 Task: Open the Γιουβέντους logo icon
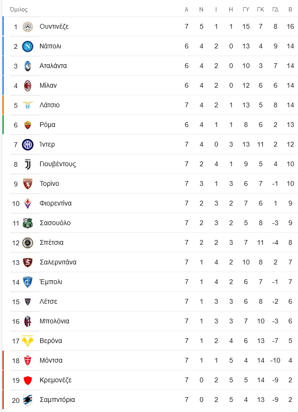click(28, 164)
